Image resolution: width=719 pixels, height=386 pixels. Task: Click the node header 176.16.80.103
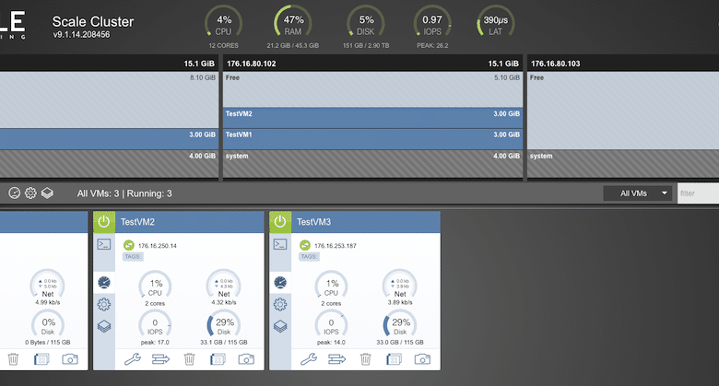click(623, 64)
